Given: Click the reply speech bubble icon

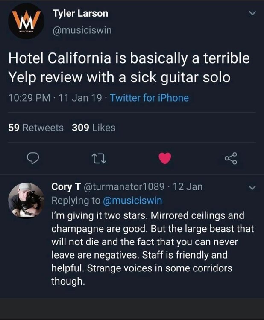Looking at the screenshot, I should coord(34,159).
